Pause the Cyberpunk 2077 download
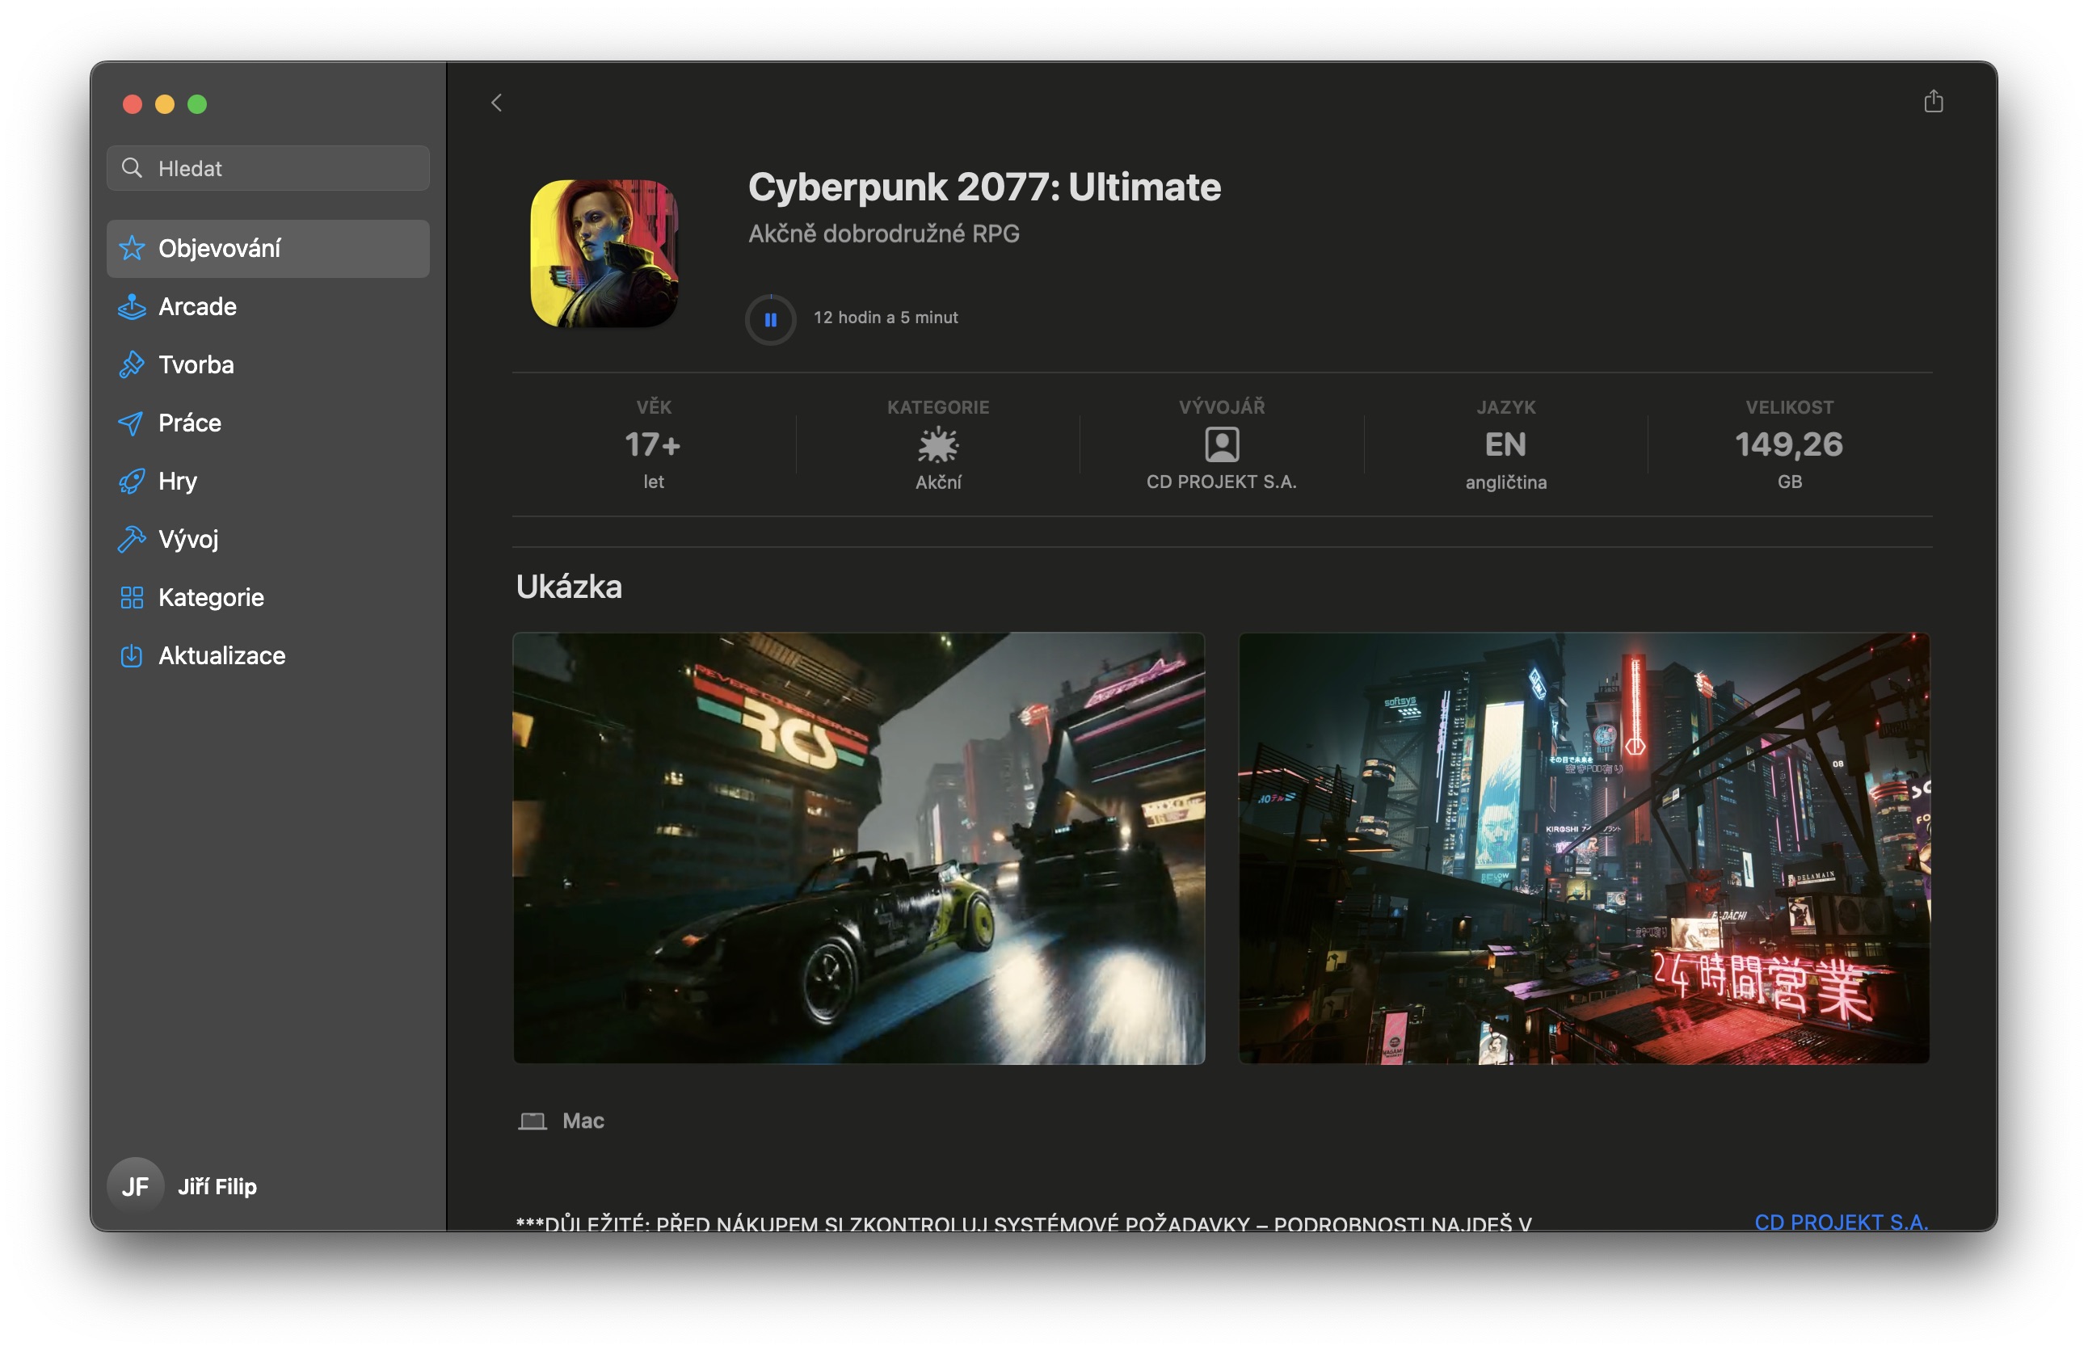 pyautogui.click(x=770, y=319)
